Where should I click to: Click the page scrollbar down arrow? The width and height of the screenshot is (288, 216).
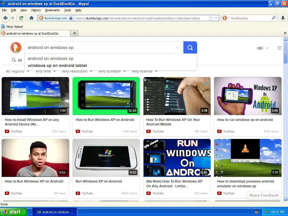click(285, 199)
